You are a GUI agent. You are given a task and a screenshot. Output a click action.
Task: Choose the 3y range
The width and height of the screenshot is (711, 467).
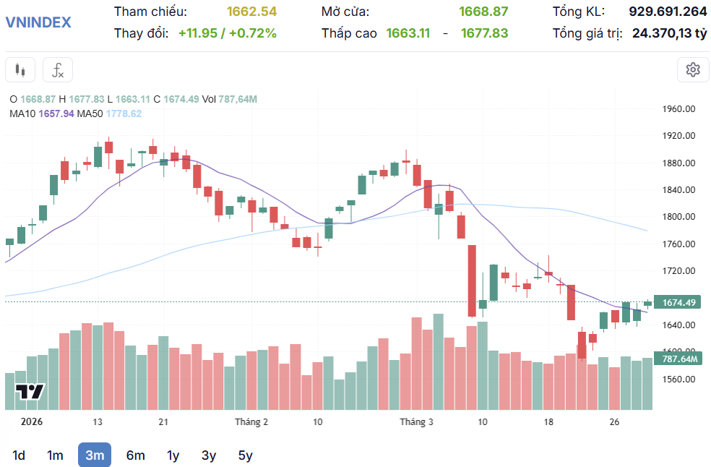(209, 455)
